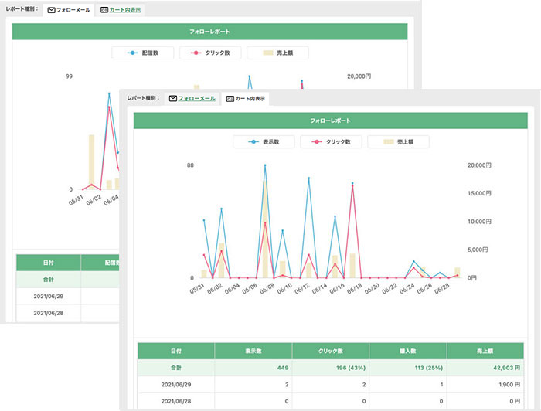
Task: Click 日付 column header in front table
Action: coord(176,351)
